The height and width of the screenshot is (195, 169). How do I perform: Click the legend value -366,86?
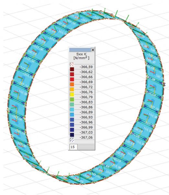[x=86, y=107]
